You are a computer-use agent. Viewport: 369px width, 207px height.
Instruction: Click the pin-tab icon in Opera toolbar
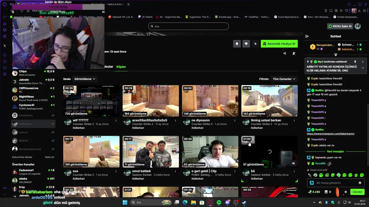tap(325, 11)
